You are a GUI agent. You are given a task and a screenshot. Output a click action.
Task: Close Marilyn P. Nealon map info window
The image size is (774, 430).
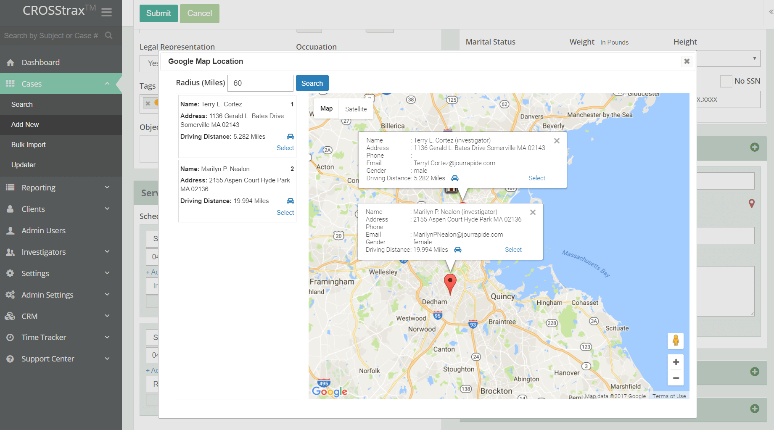click(533, 212)
